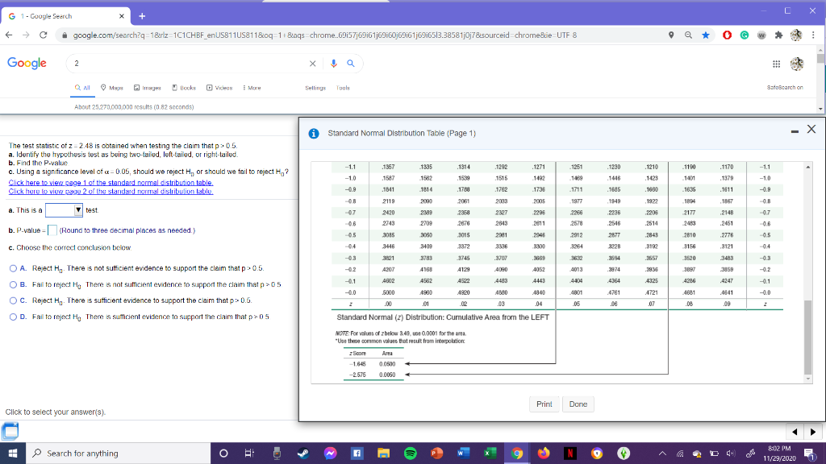Switch to the Books tab
The height and width of the screenshot is (464, 826).
[184, 88]
